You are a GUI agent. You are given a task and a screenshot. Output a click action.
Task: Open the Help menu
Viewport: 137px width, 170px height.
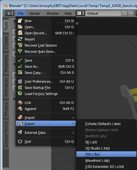tap(68, 13)
